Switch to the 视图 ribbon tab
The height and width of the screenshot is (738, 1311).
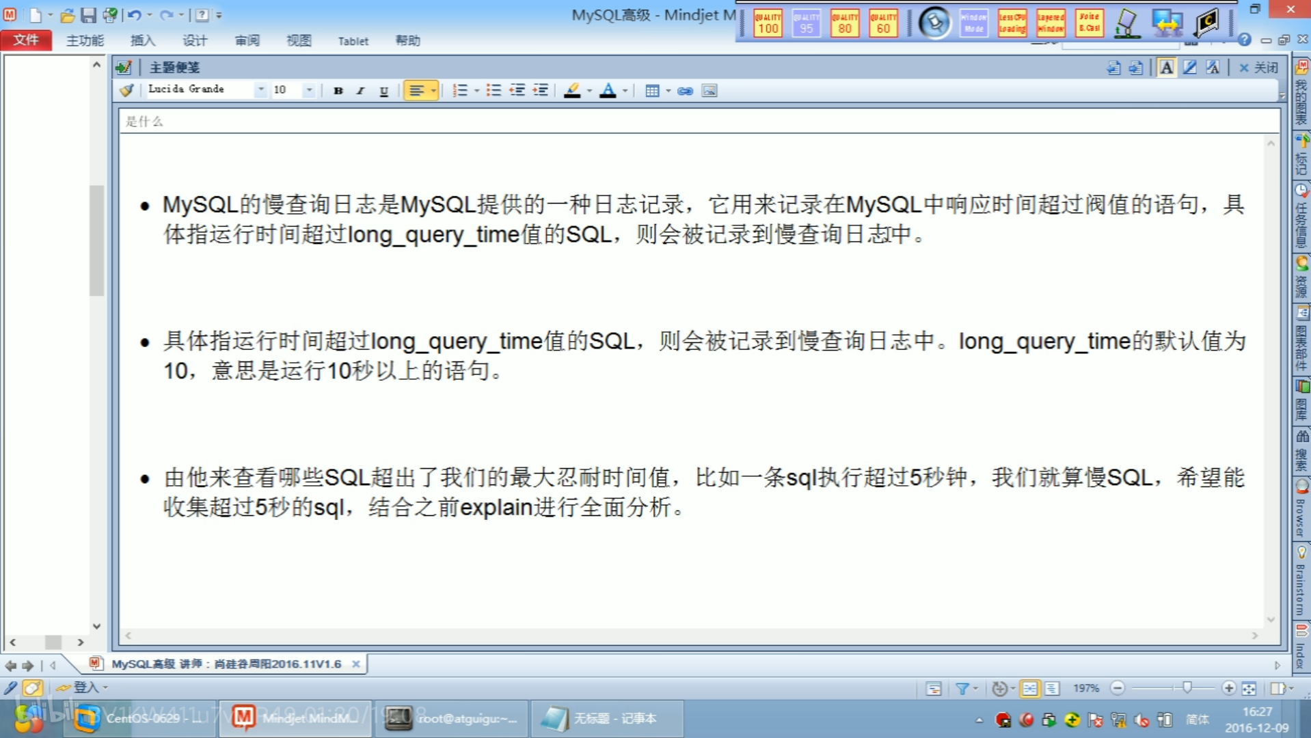pyautogui.click(x=299, y=40)
